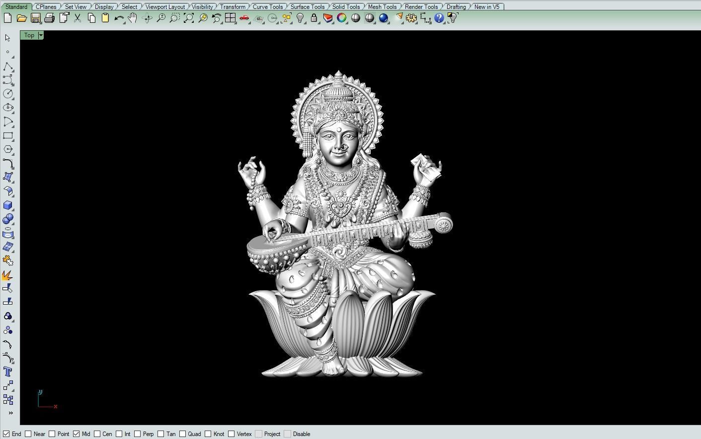Cut selection with the scissors icon

coord(78,18)
